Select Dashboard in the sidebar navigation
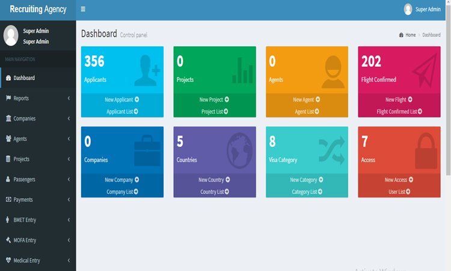Viewport: 451px width, 271px height. click(38, 78)
